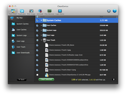Screen dimensions: 126x95
Task: Click the .DS_Store file icon
Action: tap(47, 45)
